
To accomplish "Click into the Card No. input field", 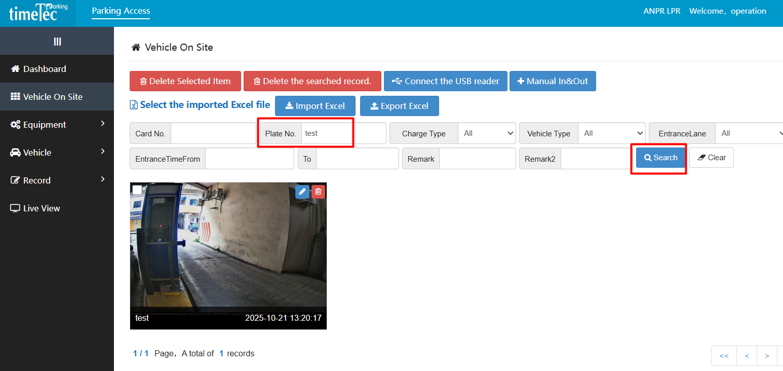I will tap(213, 133).
